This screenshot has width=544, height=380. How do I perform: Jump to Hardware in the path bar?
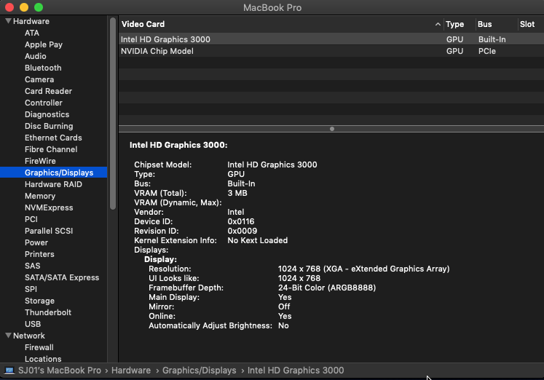131,371
